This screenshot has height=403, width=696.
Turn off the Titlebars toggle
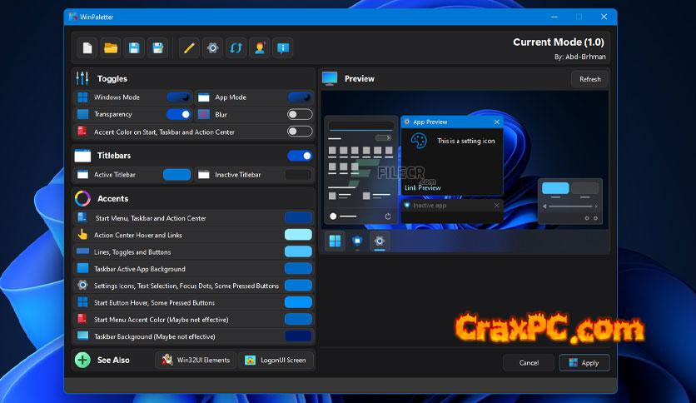(299, 156)
